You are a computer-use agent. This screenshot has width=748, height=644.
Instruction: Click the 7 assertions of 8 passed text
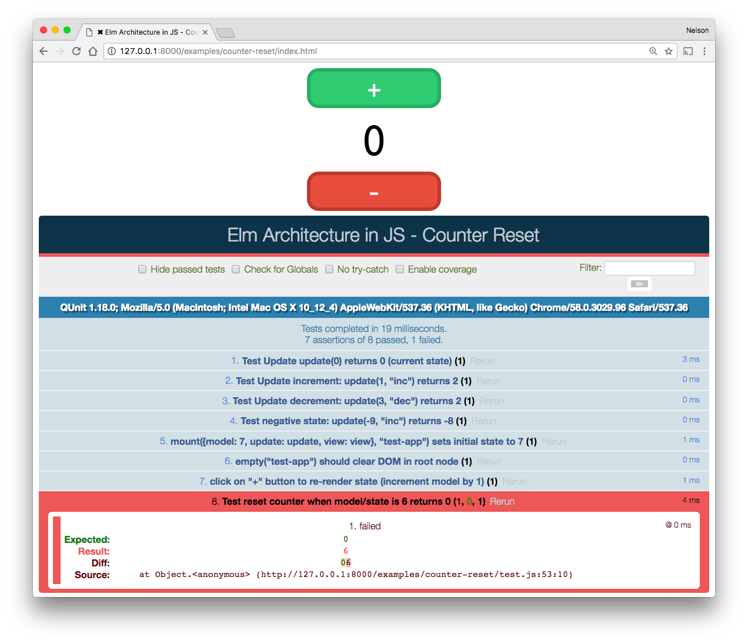click(x=374, y=340)
